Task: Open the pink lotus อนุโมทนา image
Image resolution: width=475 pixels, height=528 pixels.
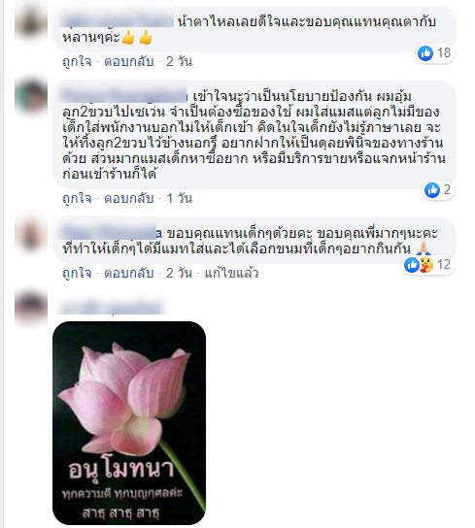Action: [x=129, y=423]
